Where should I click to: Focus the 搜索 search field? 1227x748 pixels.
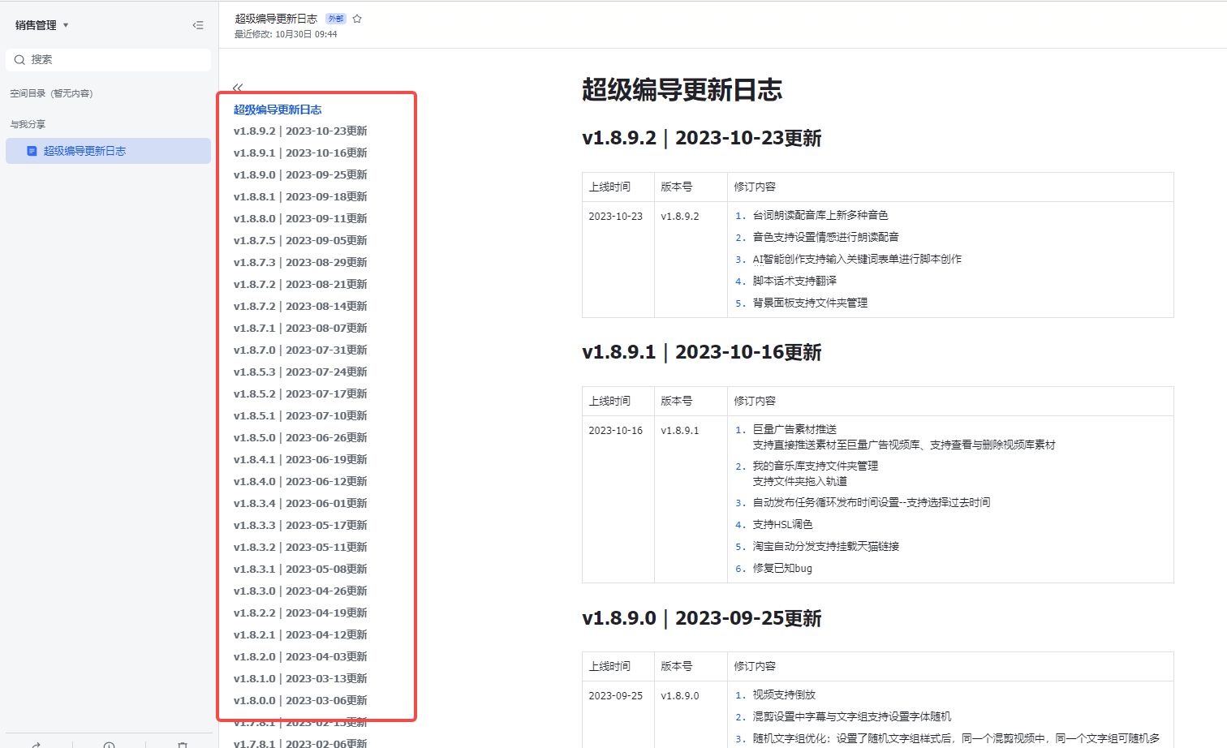point(108,59)
